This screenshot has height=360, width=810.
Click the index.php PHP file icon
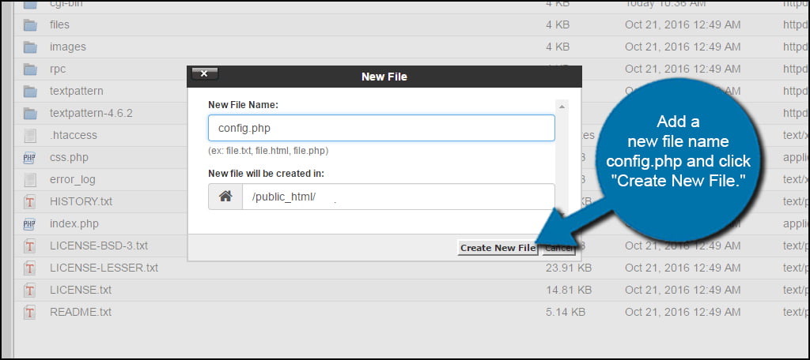tap(30, 223)
